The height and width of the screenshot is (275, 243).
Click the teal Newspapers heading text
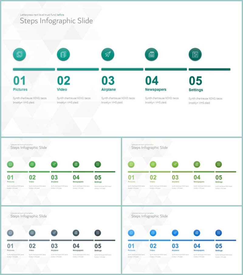pyautogui.click(x=156, y=89)
